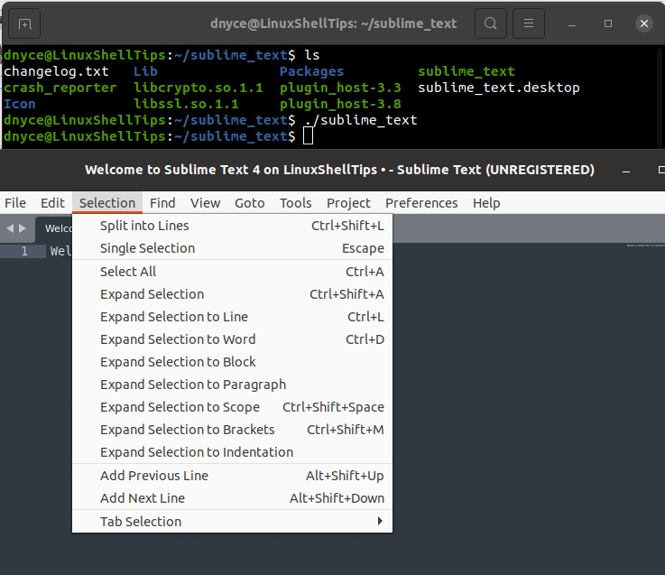The width and height of the screenshot is (665, 575).
Task: Click libssl.so.1.1 in terminal output
Action: coord(186,104)
